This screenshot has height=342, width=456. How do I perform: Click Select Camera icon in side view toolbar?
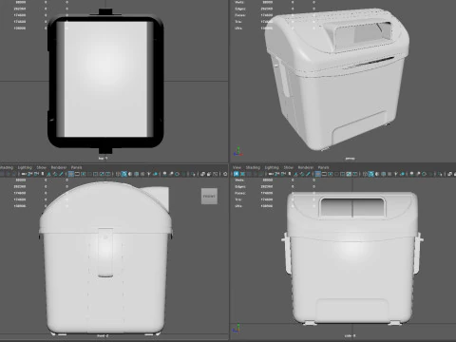point(270,174)
